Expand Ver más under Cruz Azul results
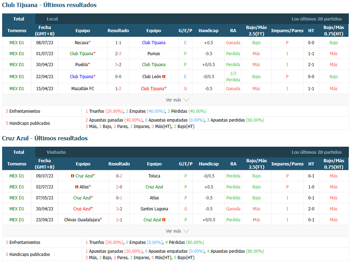The image size is (351, 263). coord(177,231)
